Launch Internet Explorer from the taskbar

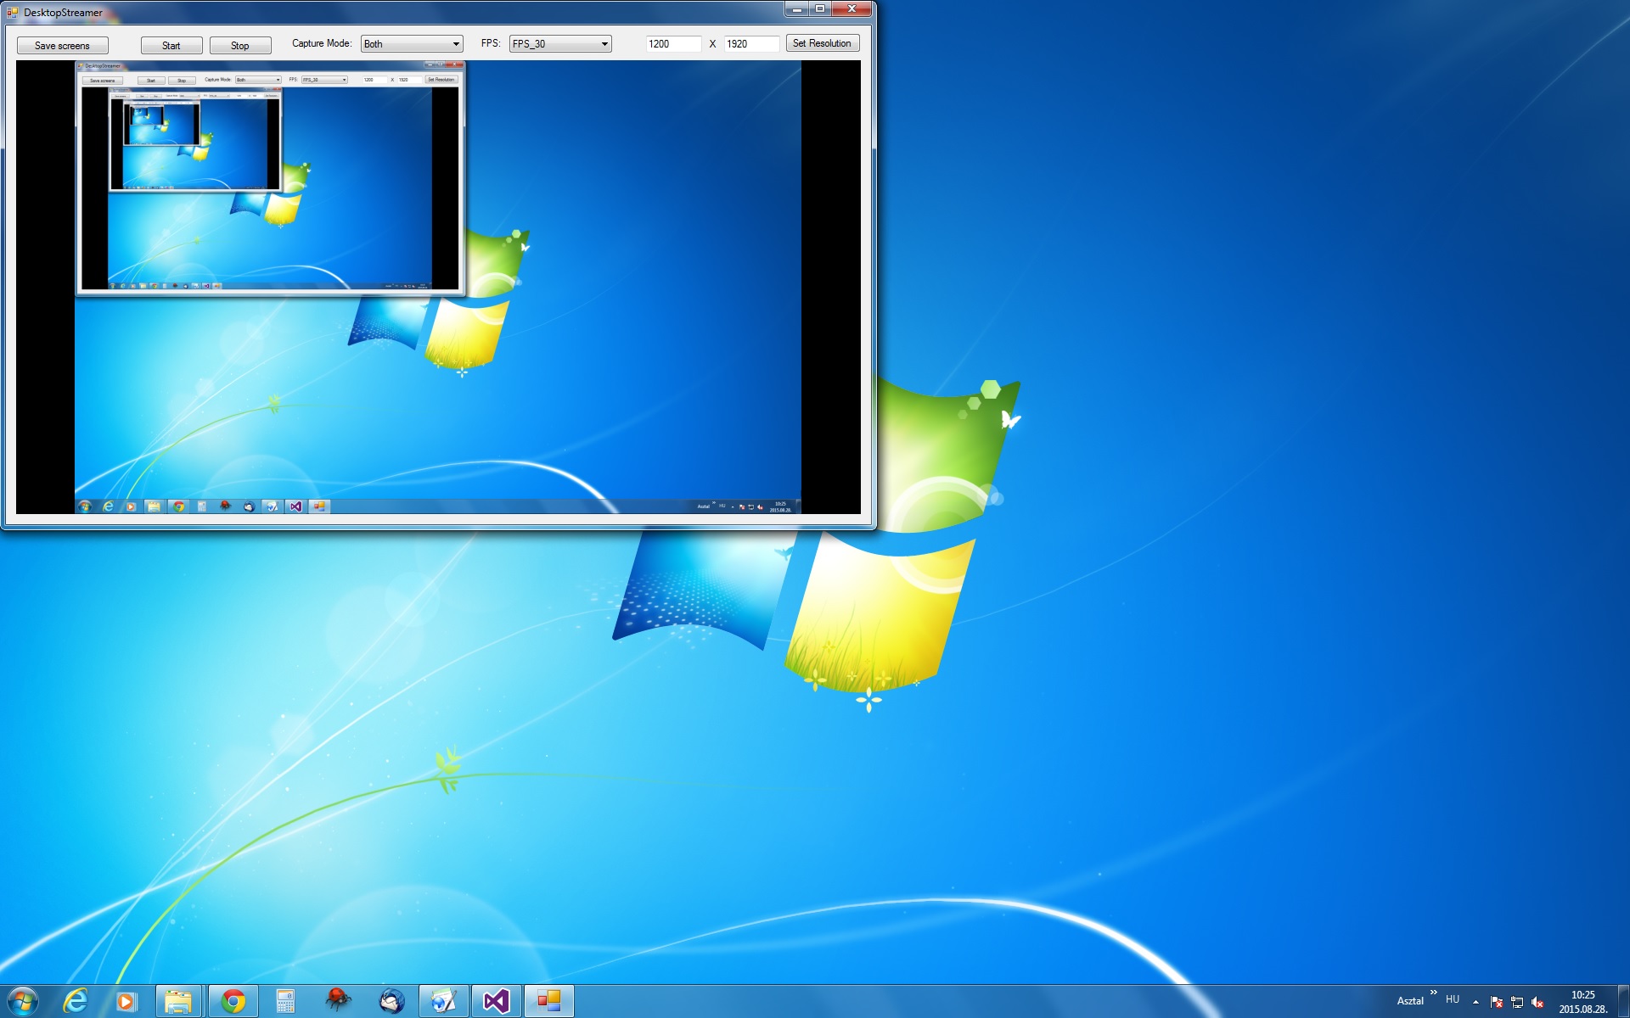click(76, 1001)
